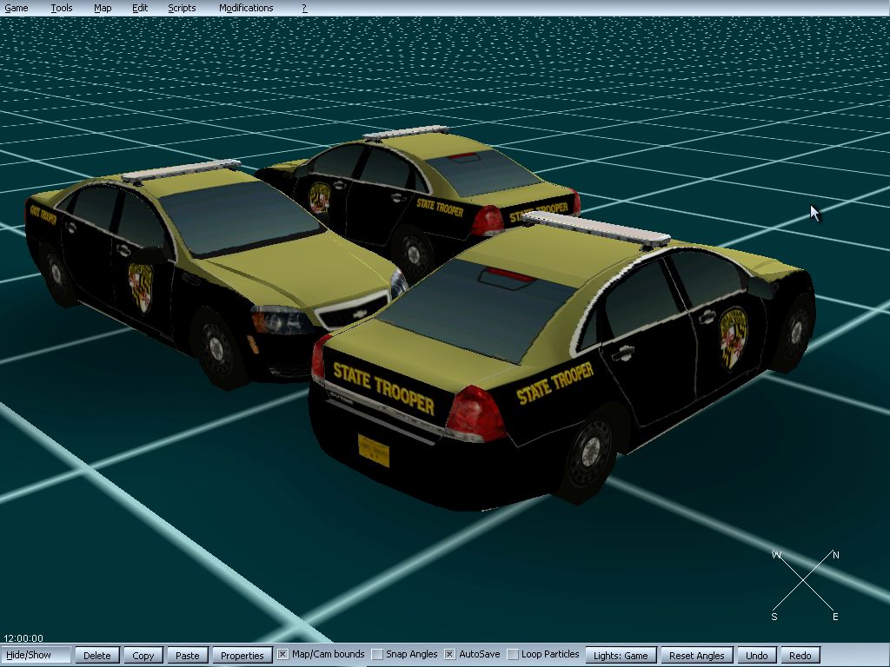This screenshot has width=890, height=667.
Task: Toggle the Lights: Game button
Action: pos(621,655)
